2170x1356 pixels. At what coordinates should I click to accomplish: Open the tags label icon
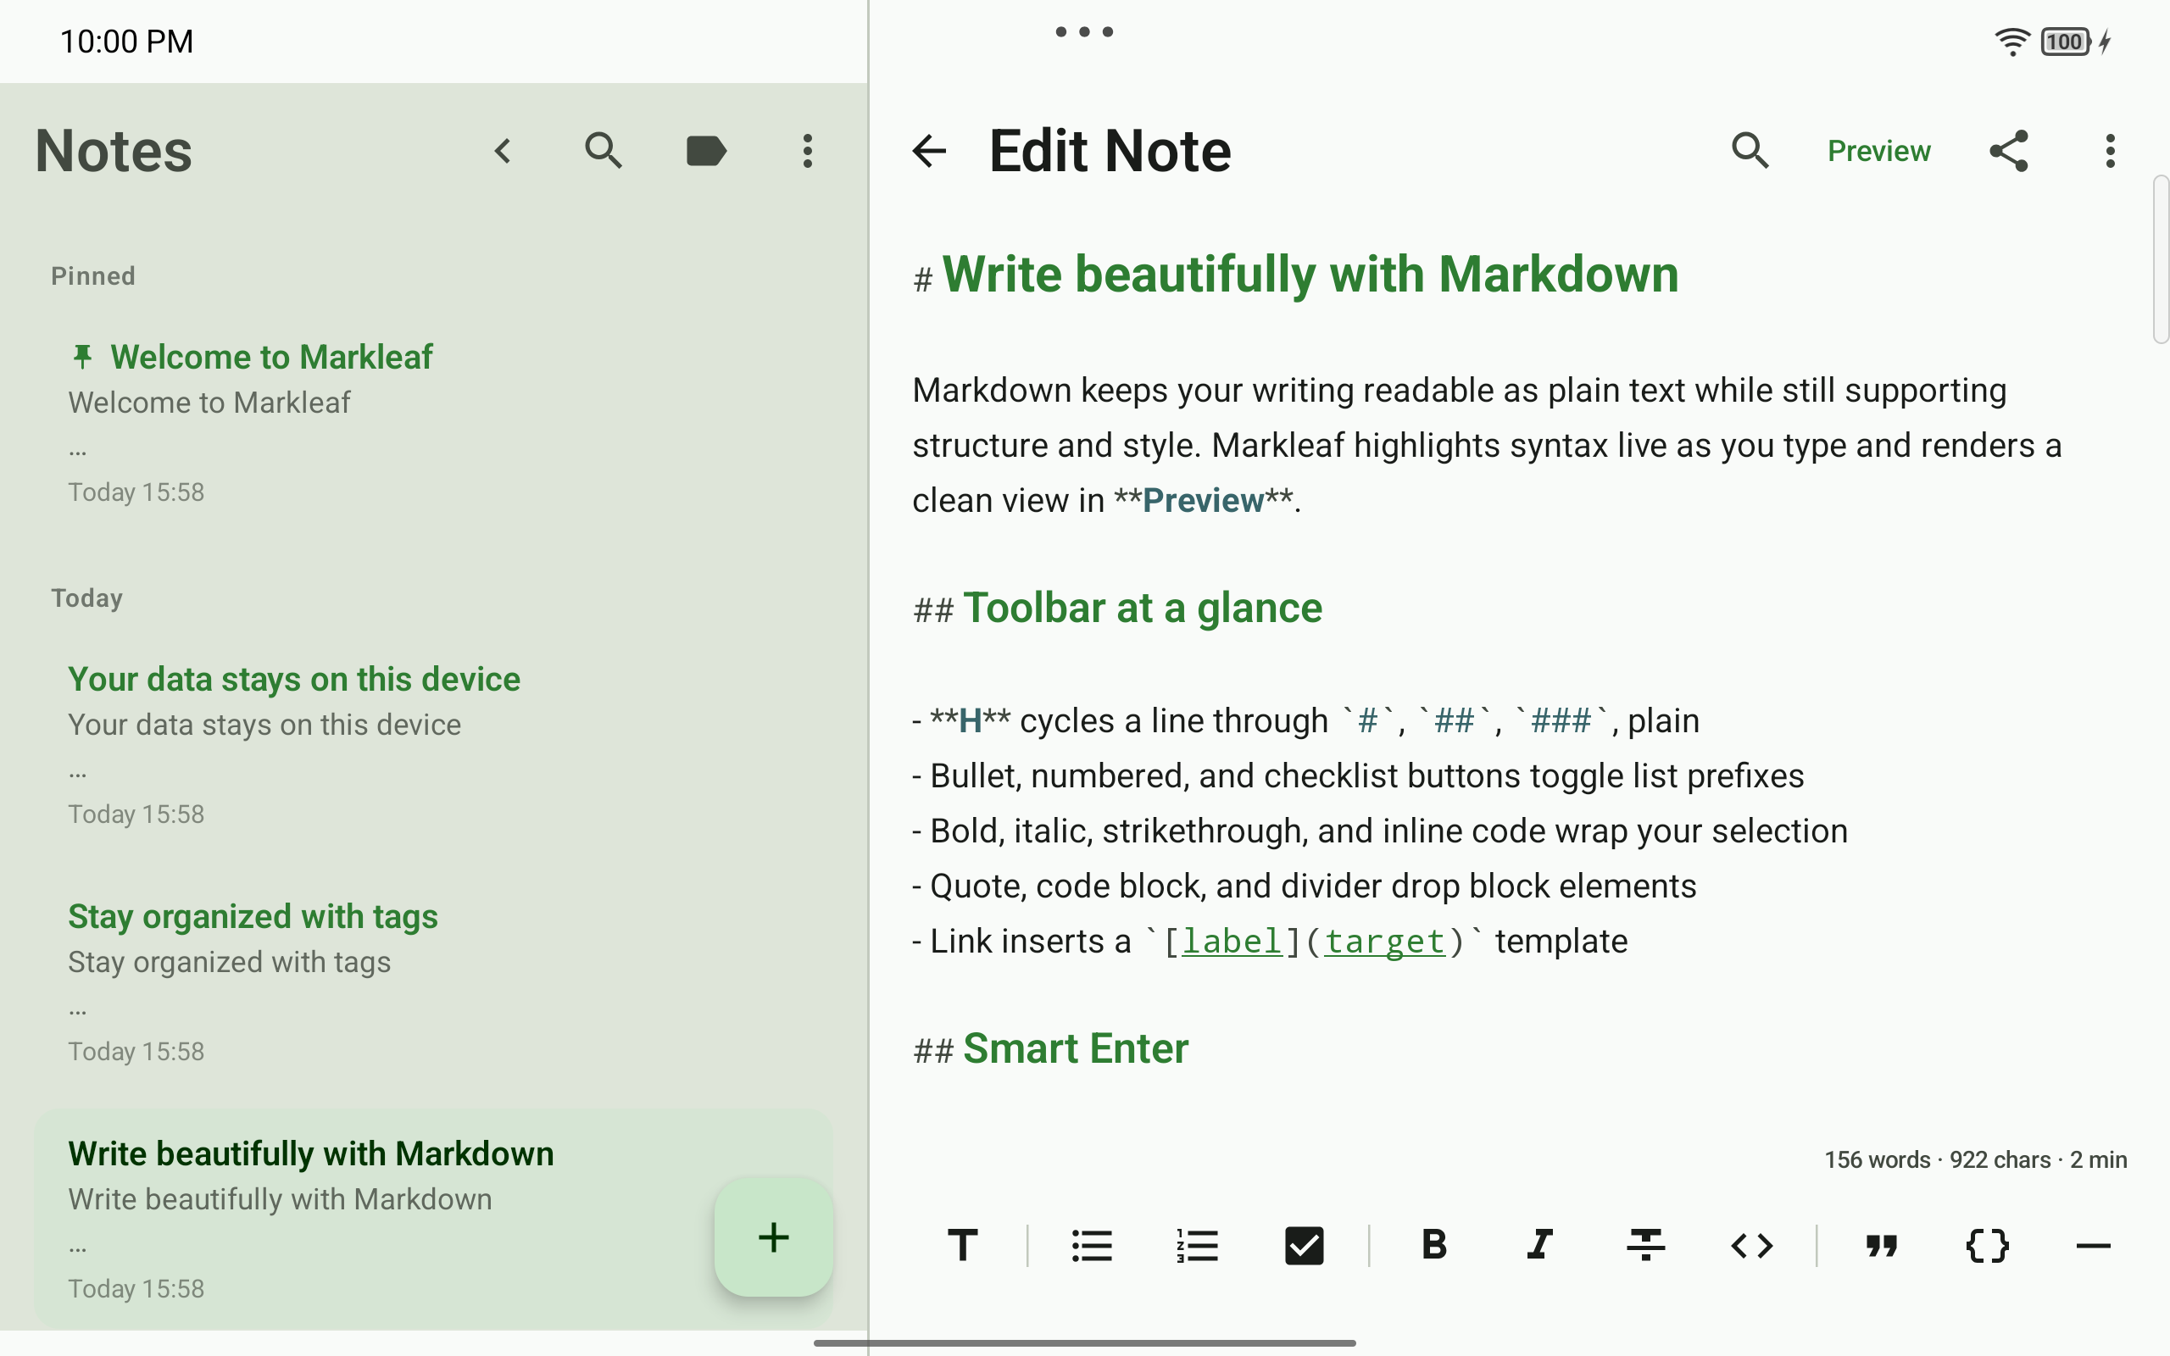[706, 151]
